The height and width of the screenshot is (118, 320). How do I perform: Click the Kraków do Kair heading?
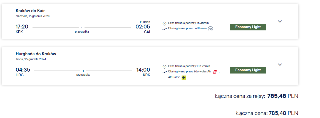coord(30,11)
